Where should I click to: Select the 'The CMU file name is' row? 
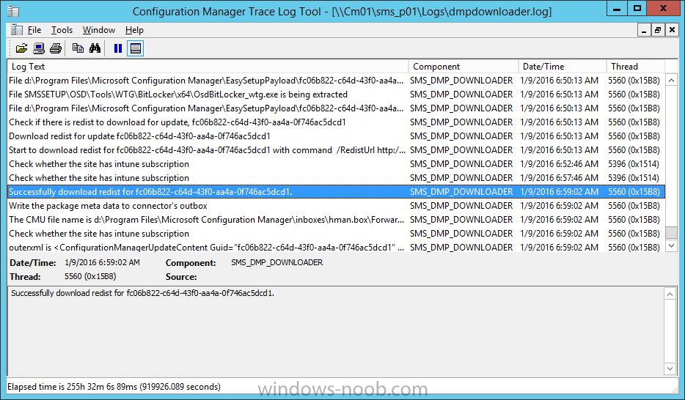[x=336, y=219]
